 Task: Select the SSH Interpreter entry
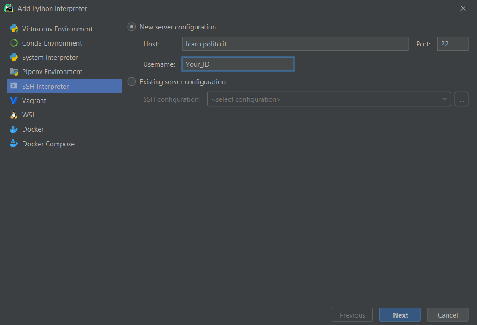tap(46, 86)
